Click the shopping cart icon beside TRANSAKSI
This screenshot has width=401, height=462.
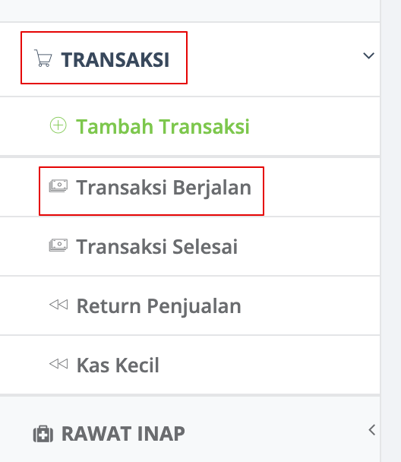[43, 58]
